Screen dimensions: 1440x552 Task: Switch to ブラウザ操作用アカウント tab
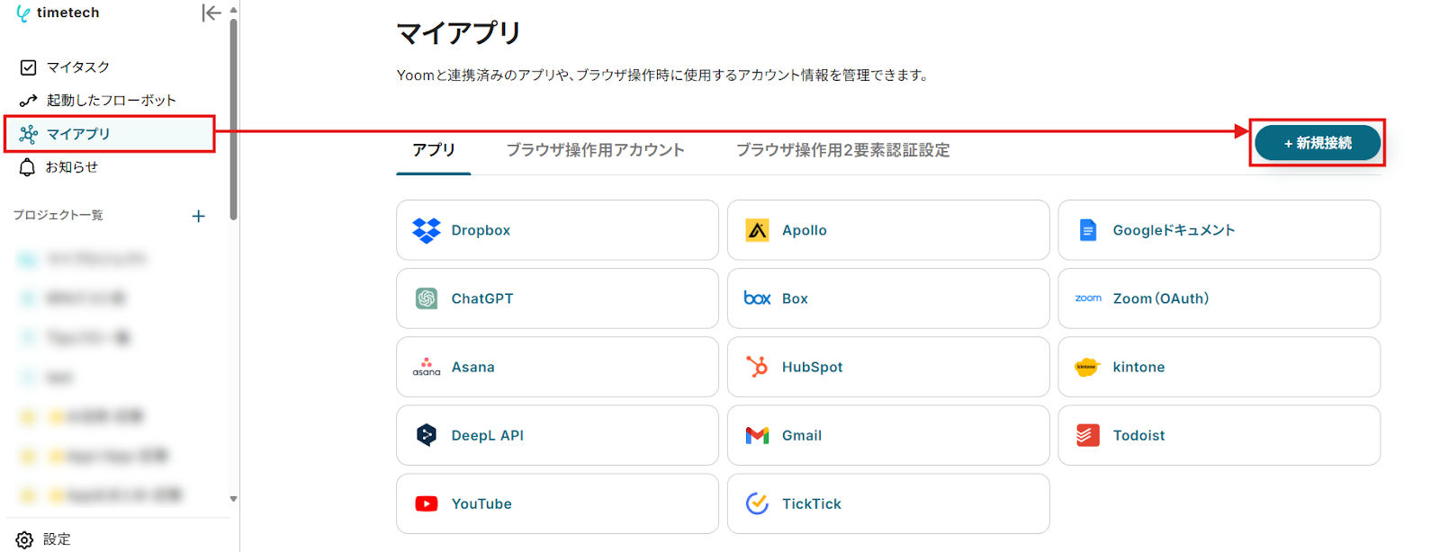click(595, 150)
